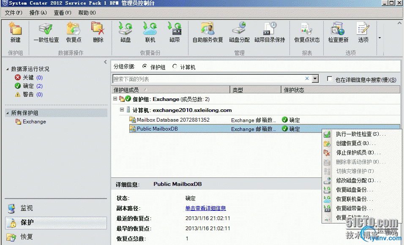Select the 磁带 recovery backup icon
The width and height of the screenshot is (404, 245).
tap(175, 29)
